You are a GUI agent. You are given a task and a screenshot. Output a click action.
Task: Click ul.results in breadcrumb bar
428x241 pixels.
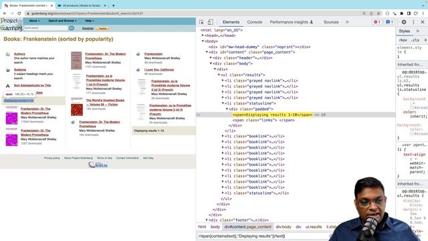[314, 227]
